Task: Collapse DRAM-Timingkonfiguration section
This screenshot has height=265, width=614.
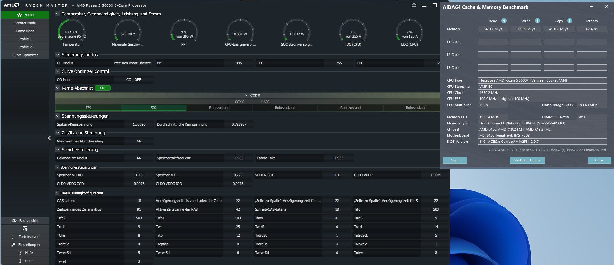Action: 57,193
